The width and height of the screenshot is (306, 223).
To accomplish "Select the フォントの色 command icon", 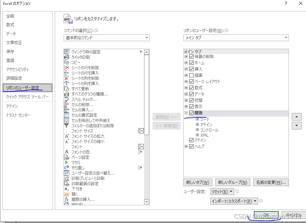I will [x=67, y=152].
